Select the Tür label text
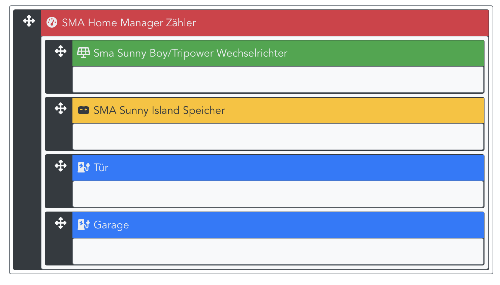Viewport: 500px width, 285px height. pyautogui.click(x=101, y=167)
